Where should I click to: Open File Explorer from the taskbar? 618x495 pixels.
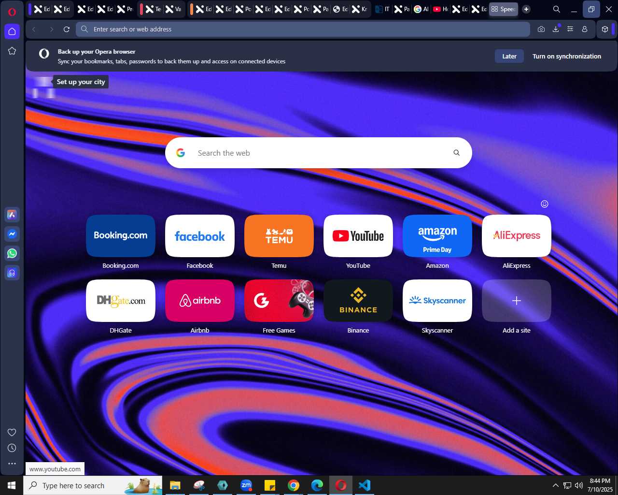(x=175, y=485)
